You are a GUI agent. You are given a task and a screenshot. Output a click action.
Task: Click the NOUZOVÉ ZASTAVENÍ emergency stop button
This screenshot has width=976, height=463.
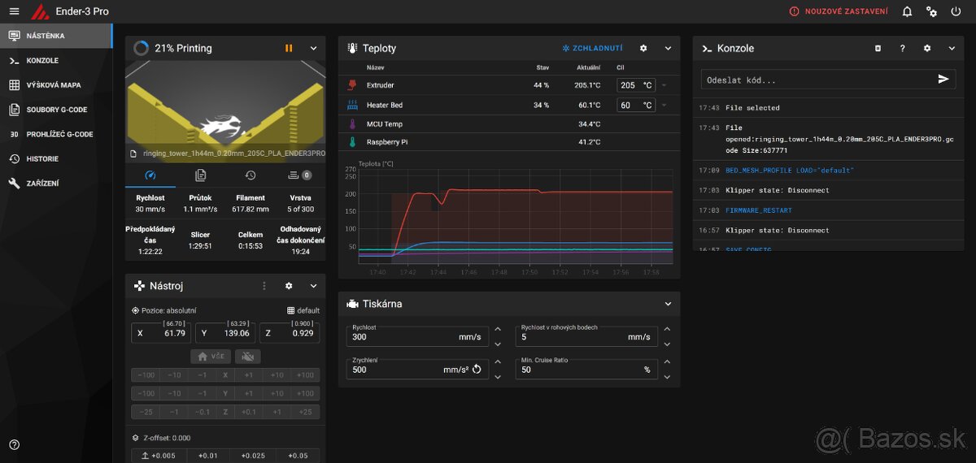click(x=841, y=11)
